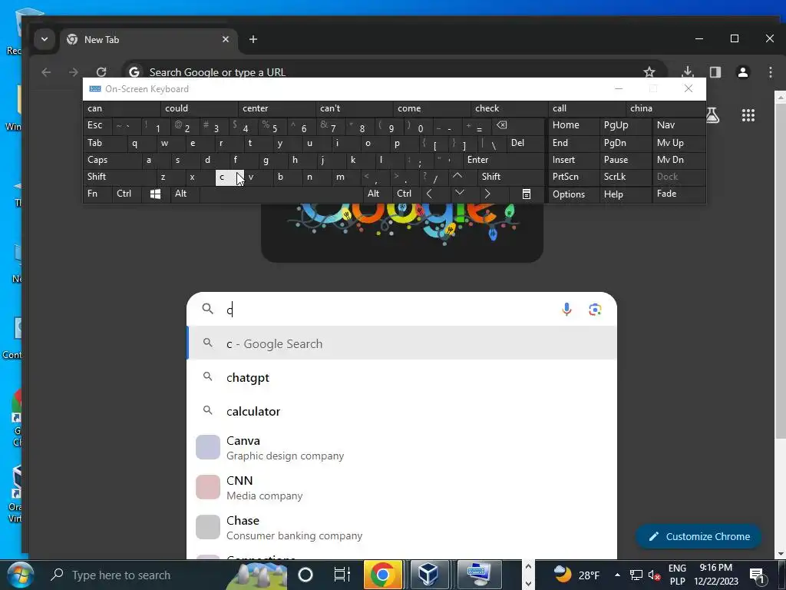Start voice search with microphone icon
The image size is (786, 590).
566,309
